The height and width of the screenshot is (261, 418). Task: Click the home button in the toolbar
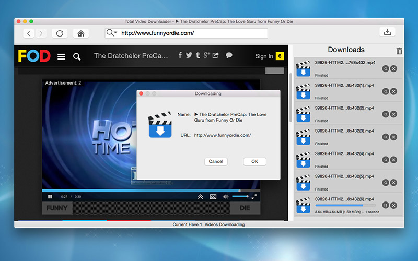pos(80,33)
